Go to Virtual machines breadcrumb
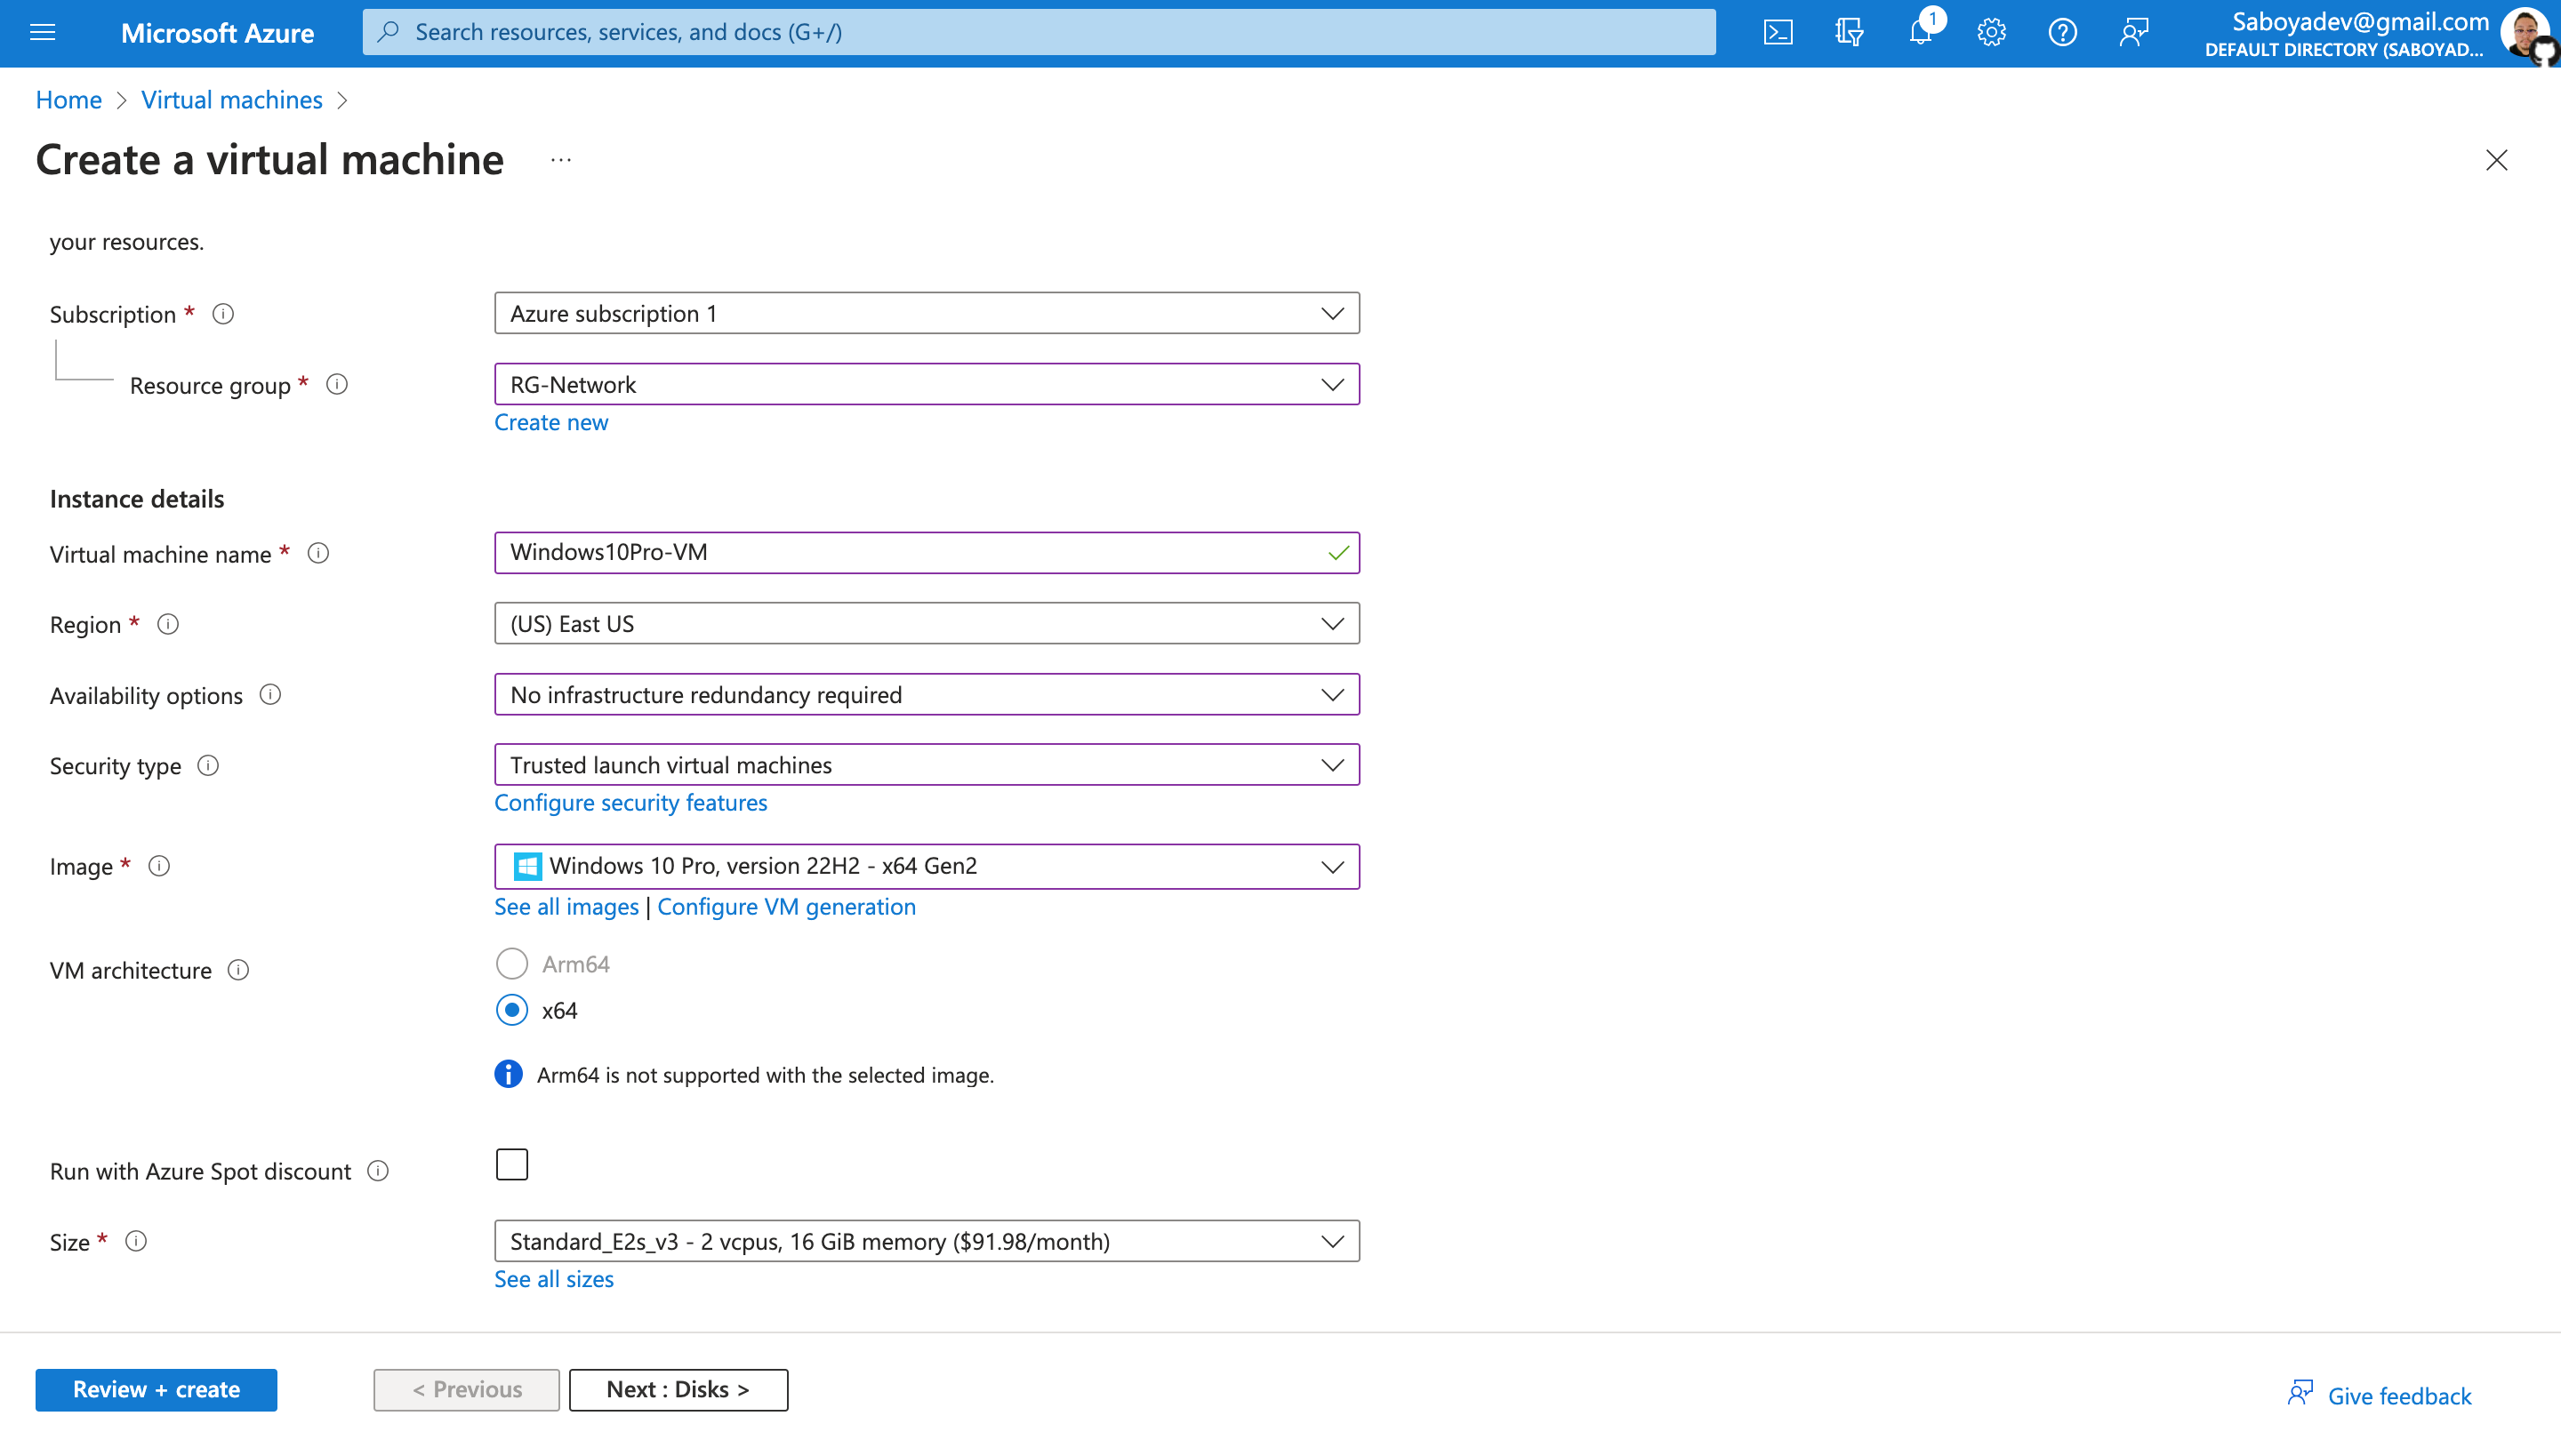Screen dimensions: 2561x1456 [231, 100]
